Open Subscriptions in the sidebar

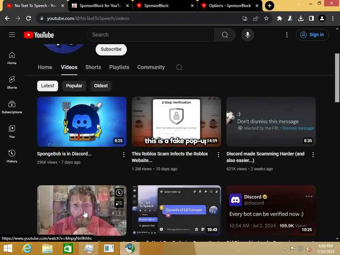point(12,107)
